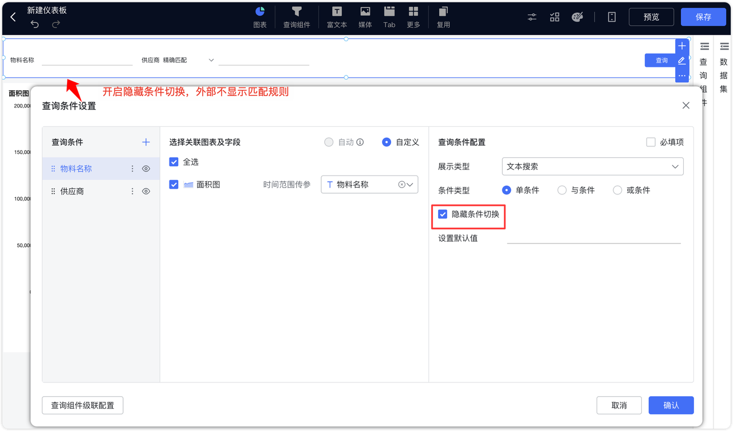
Task: Open more options for 物料名称 condition
Action: tap(132, 169)
